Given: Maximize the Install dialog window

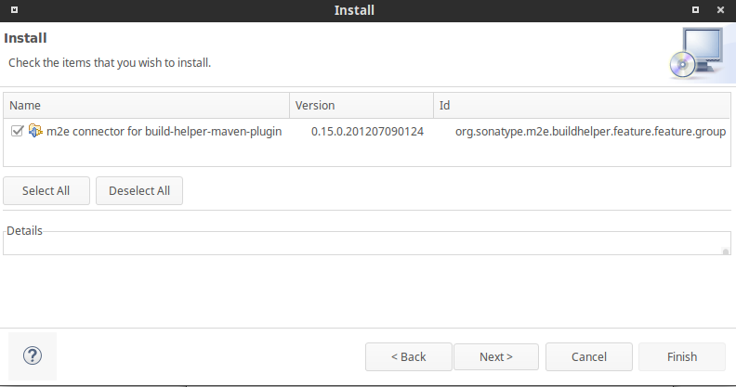Looking at the screenshot, I should (x=695, y=10).
